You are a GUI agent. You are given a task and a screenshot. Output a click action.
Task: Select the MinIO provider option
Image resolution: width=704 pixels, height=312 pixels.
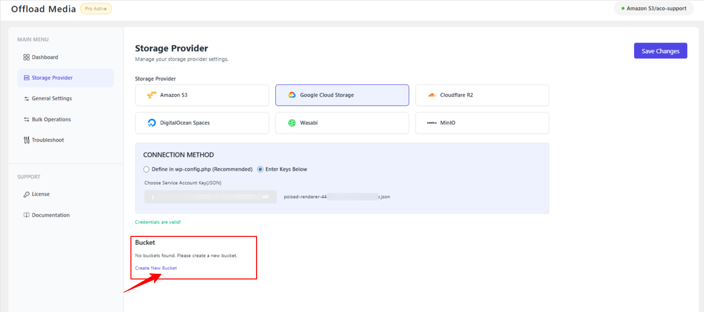point(482,123)
